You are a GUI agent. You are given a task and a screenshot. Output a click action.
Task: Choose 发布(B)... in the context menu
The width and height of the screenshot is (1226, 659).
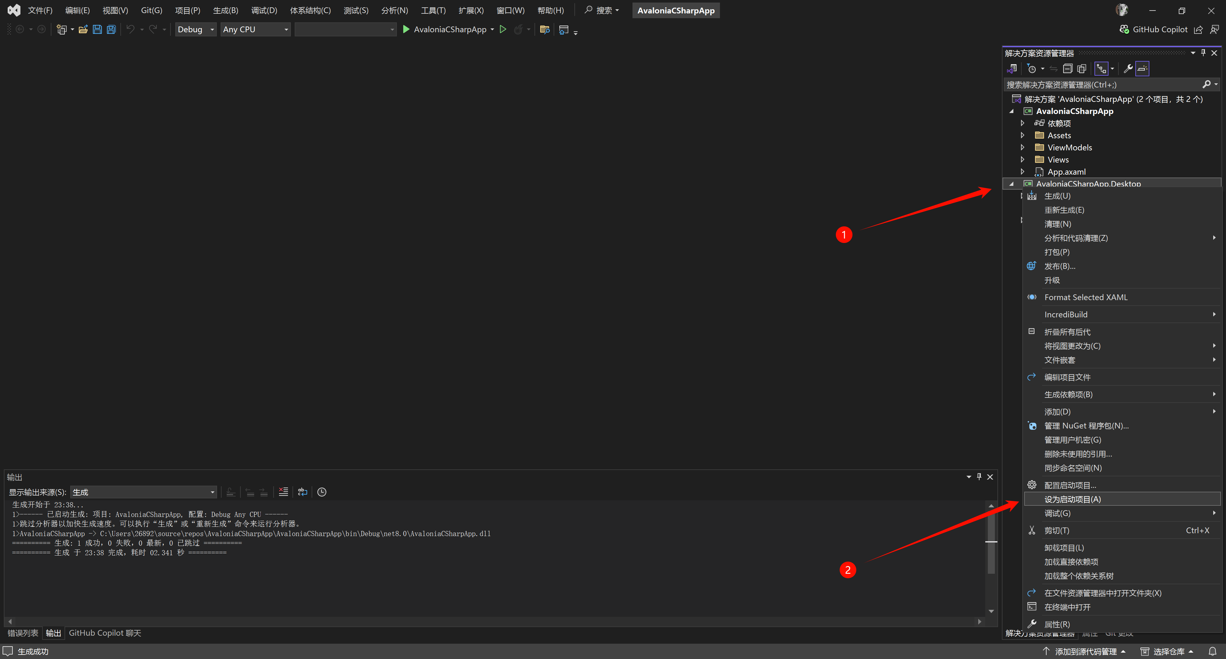[x=1122, y=266]
